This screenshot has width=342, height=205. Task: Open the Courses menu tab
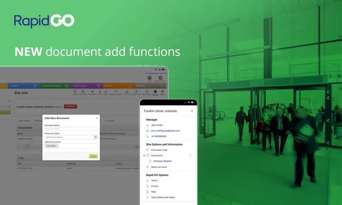[23, 86]
